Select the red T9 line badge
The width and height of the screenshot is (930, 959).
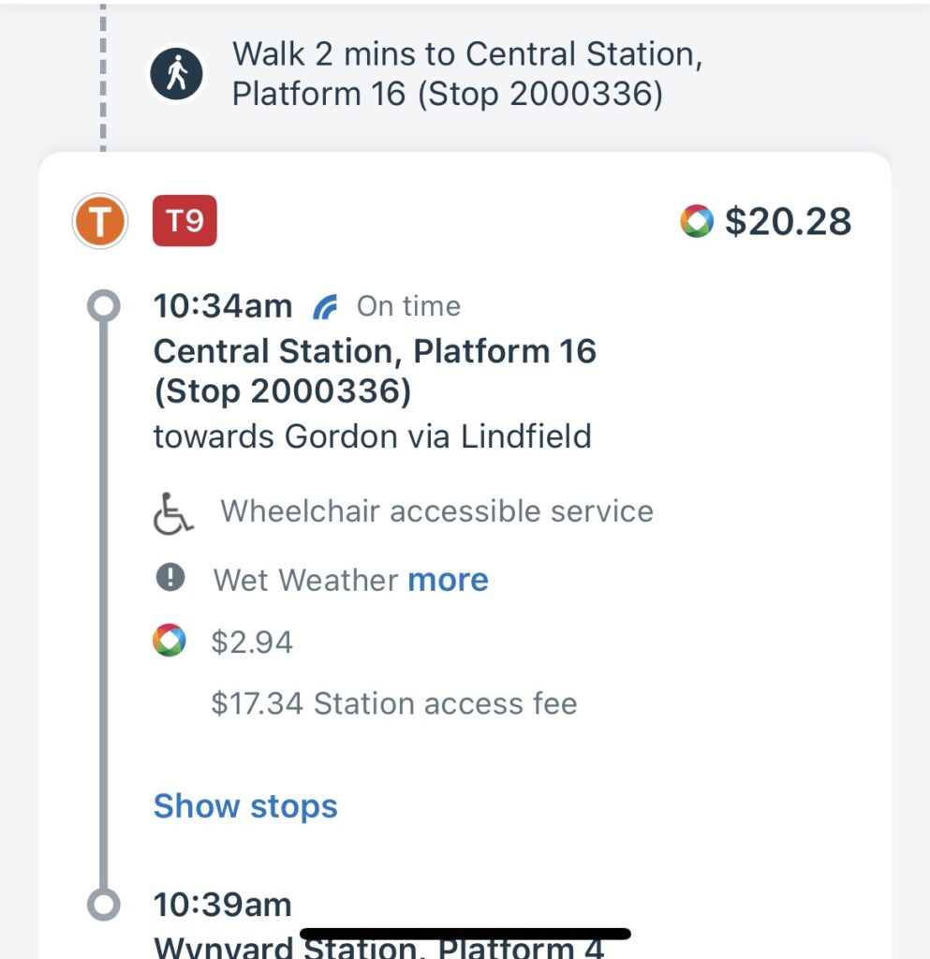(185, 221)
